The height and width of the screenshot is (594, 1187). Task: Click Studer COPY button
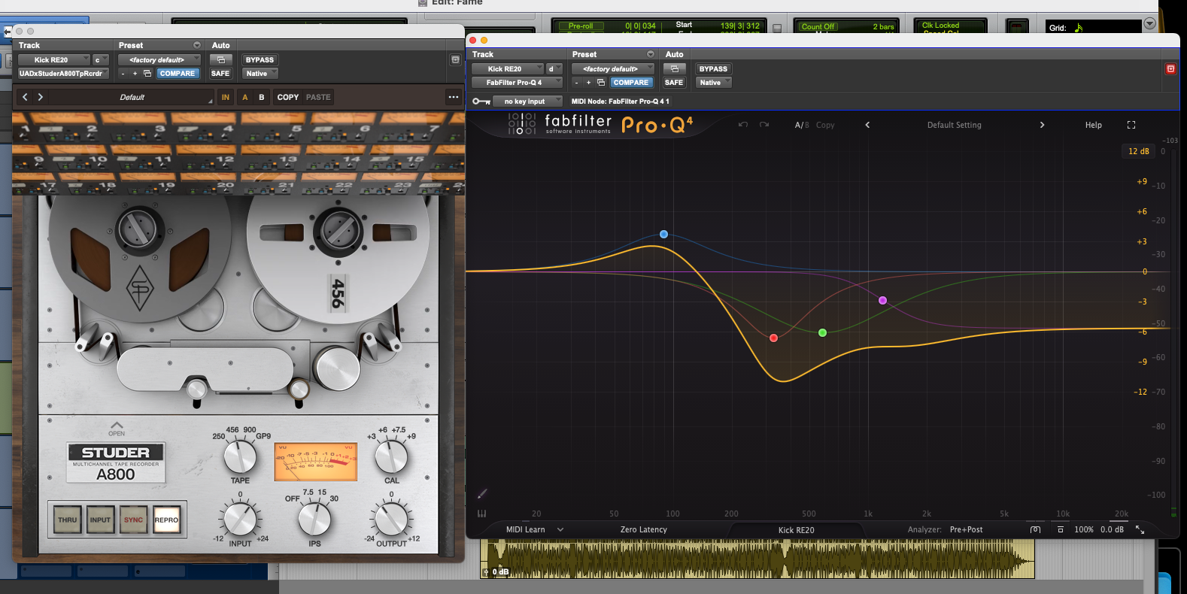click(x=287, y=97)
